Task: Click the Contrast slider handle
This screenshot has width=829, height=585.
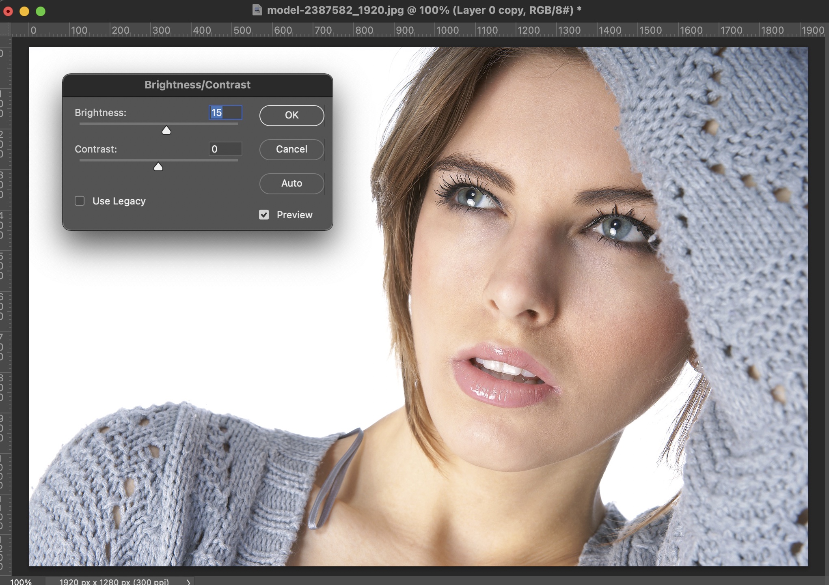Action: (158, 167)
